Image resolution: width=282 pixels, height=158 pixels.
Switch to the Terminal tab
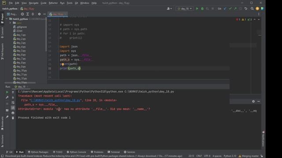[x=114, y=152]
